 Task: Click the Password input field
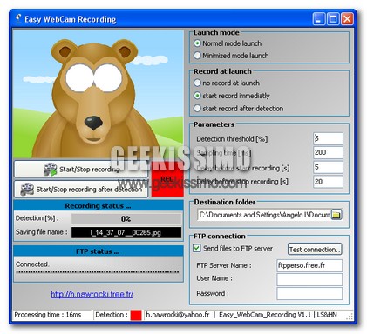click(309, 293)
